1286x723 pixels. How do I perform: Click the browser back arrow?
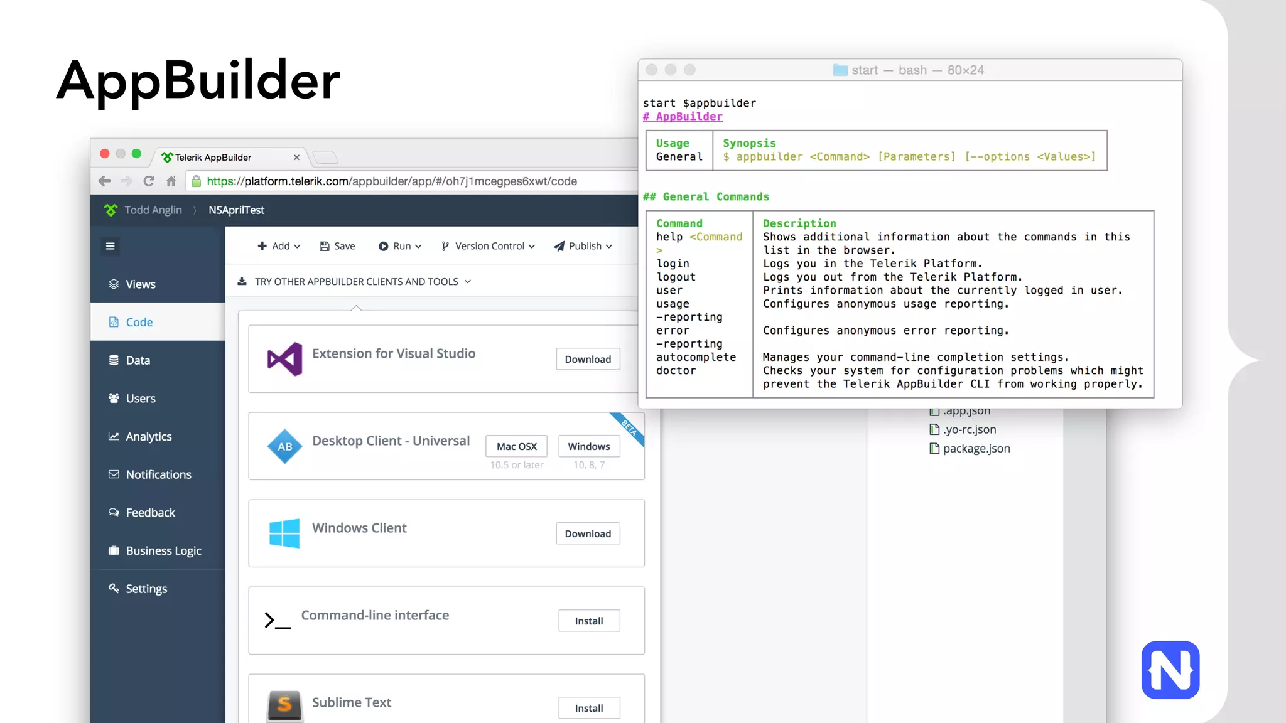pyautogui.click(x=104, y=181)
